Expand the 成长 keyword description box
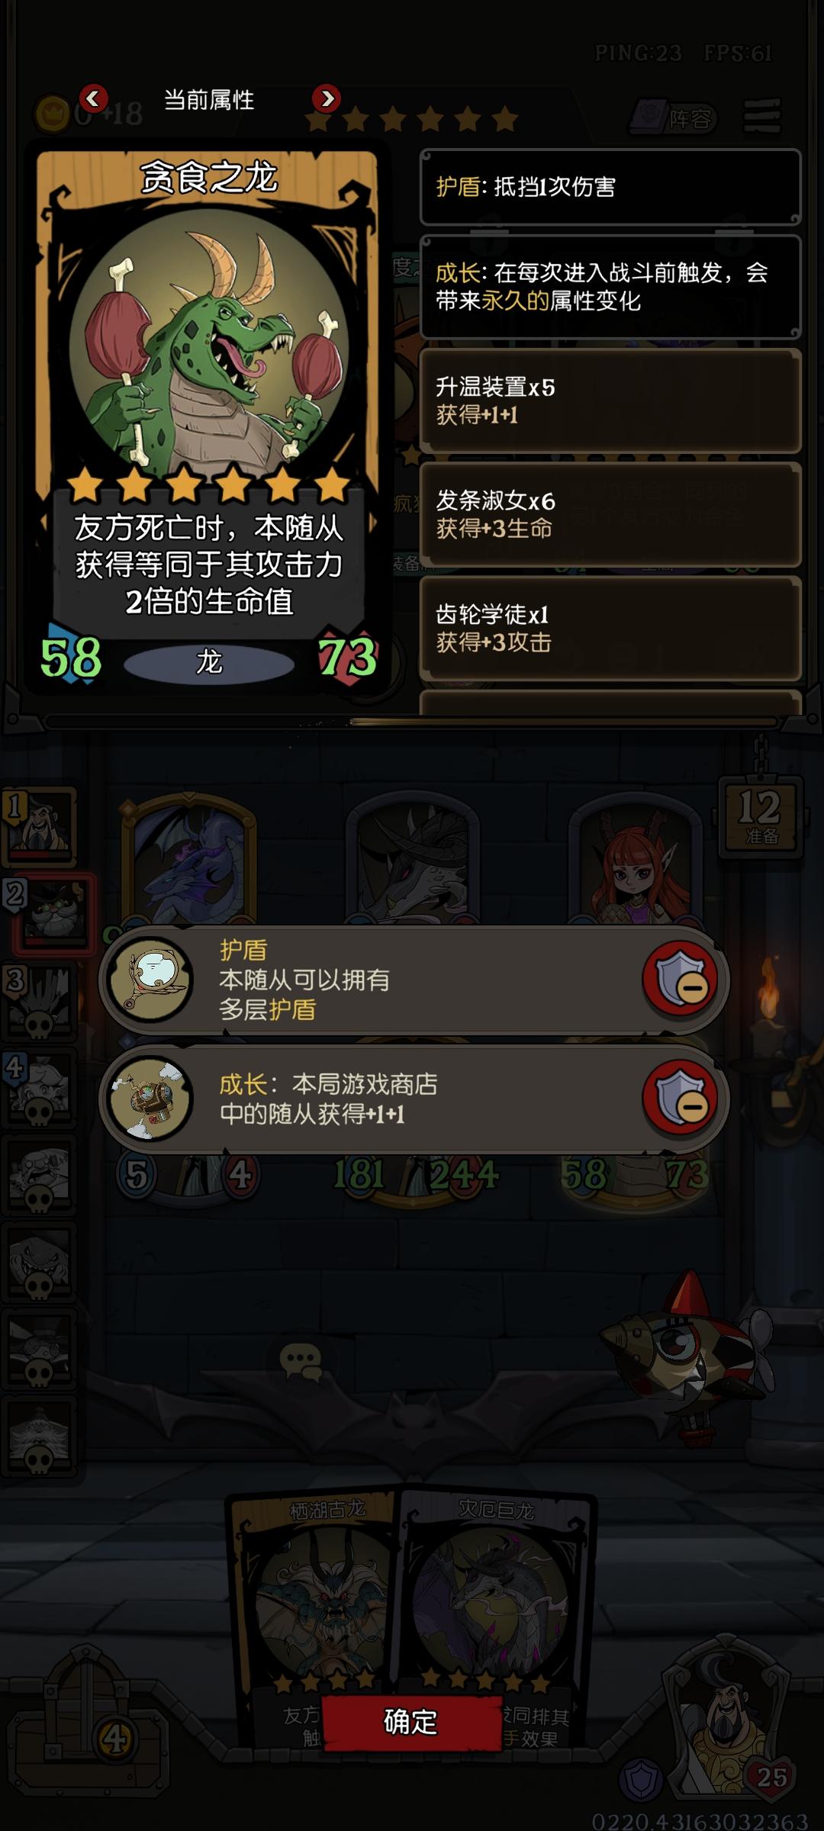This screenshot has width=824, height=1831. point(610,287)
